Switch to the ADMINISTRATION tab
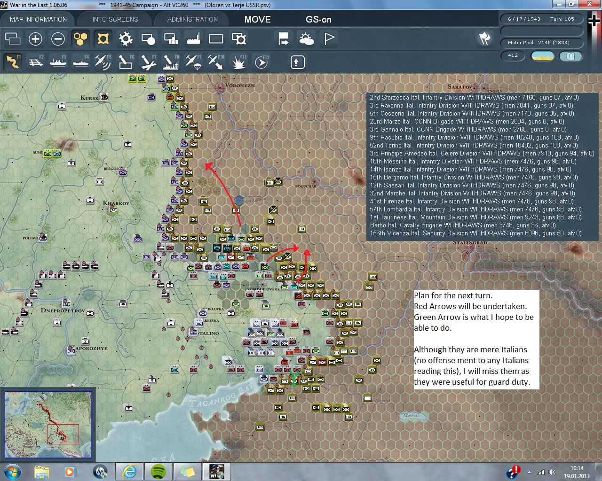The width and height of the screenshot is (602, 481). click(x=192, y=19)
